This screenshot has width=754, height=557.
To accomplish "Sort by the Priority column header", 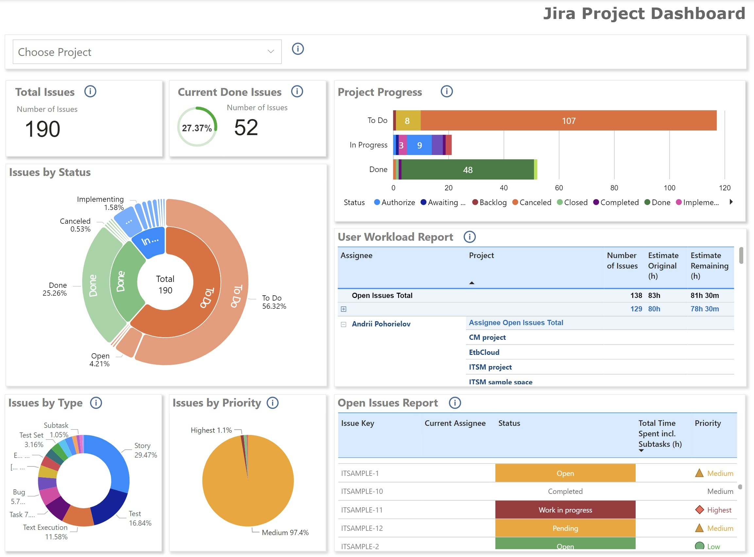I will pos(708,423).
